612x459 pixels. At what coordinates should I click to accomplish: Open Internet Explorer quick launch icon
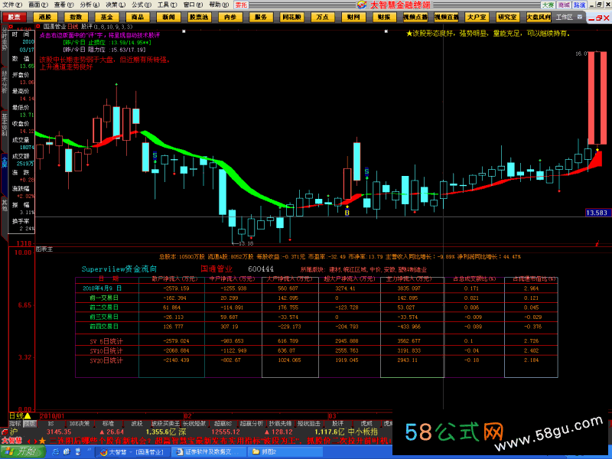coord(56,452)
